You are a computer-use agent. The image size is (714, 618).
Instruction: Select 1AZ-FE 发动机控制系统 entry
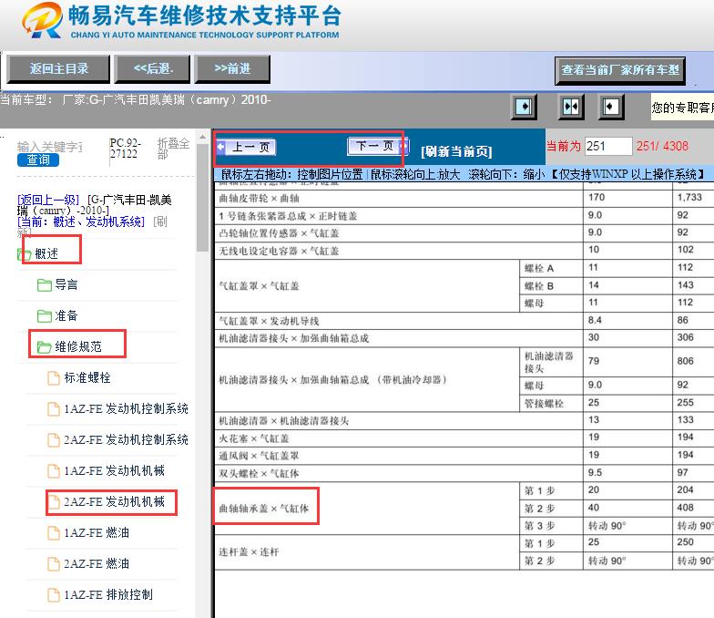click(126, 408)
